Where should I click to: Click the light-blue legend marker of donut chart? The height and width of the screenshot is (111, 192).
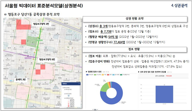click(113, 75)
